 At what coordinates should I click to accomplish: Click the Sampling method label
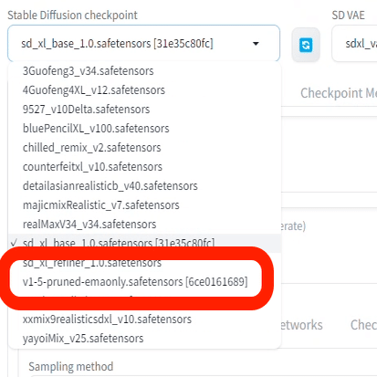71,366
